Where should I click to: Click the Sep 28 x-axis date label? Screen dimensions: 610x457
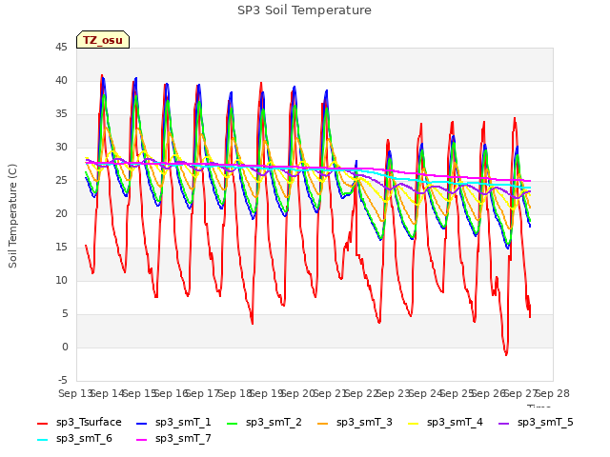pyautogui.click(x=553, y=393)
